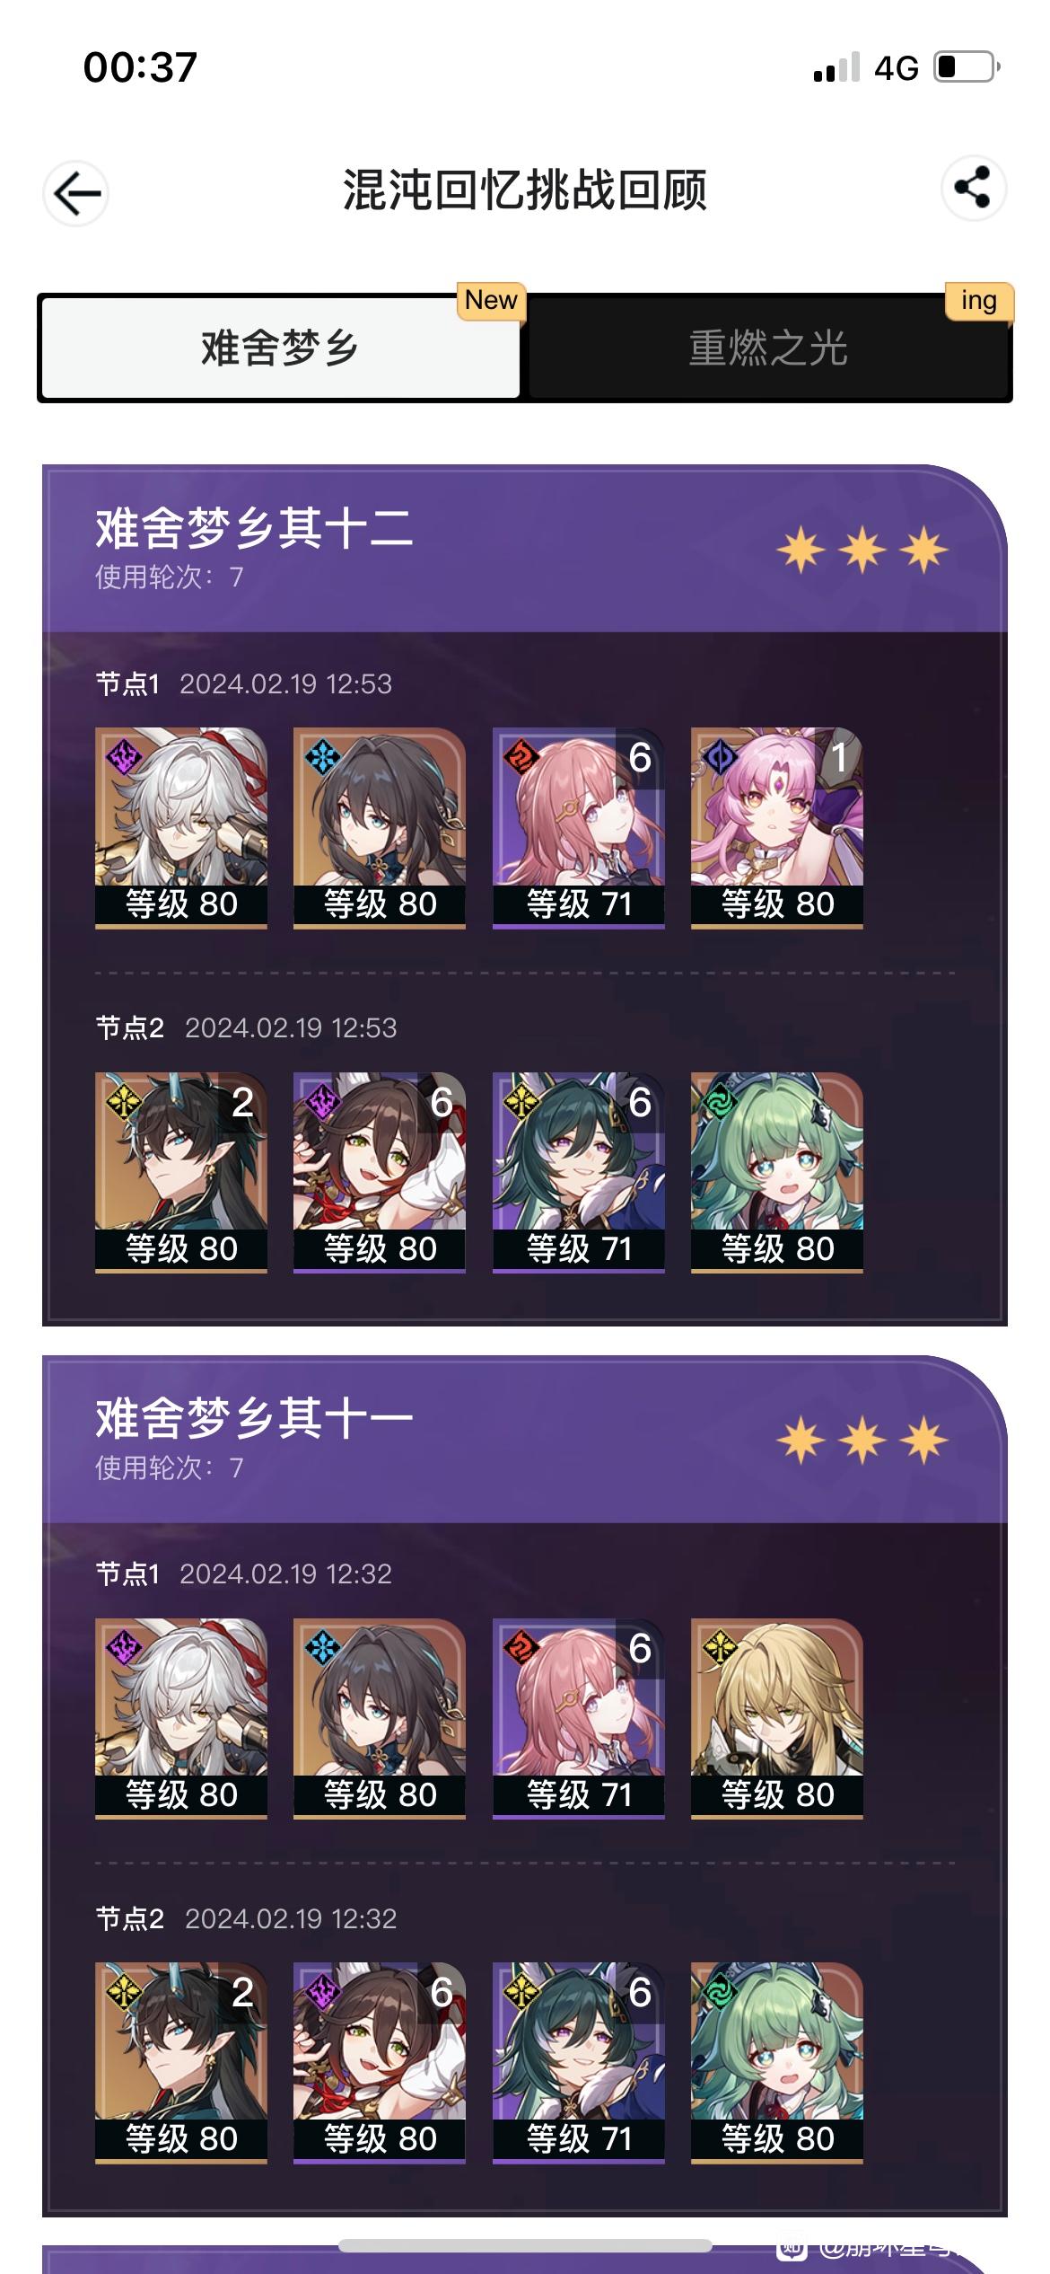Click the ice element icon in 其十二 节点1
Image resolution: width=1050 pixels, height=2274 pixels.
(321, 757)
